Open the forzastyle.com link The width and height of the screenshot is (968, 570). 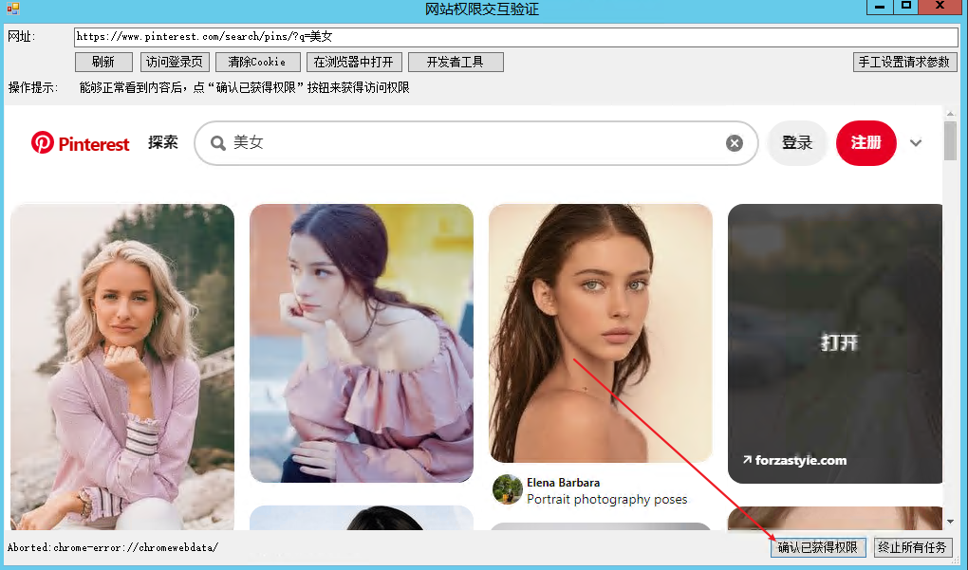tap(795, 460)
